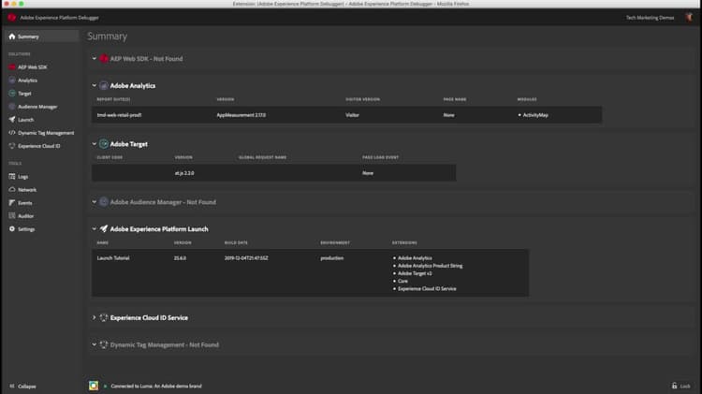Click Connected to Luma status text

[156, 386]
